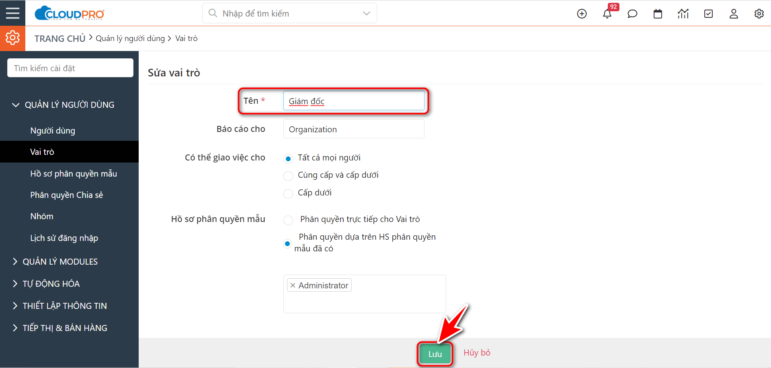
Task: Open the tasks checkbox icon
Action: point(708,14)
